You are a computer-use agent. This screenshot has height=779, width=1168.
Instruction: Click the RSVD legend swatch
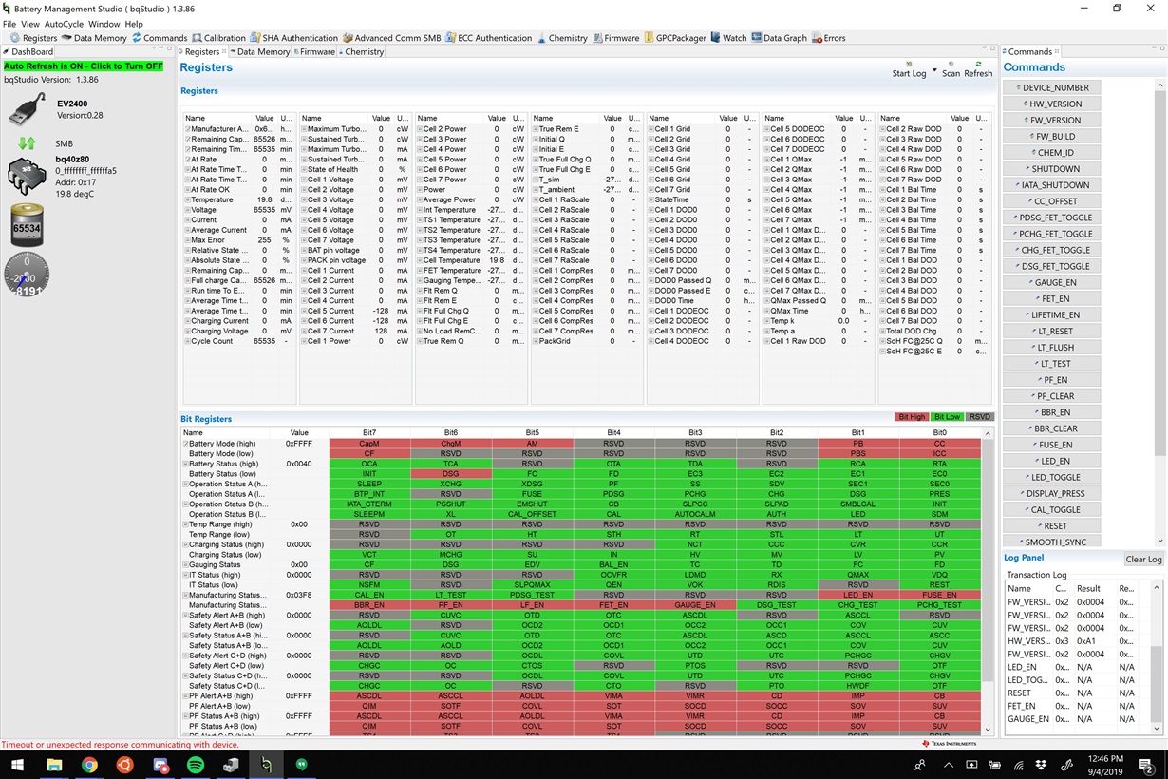pyautogui.click(x=979, y=417)
